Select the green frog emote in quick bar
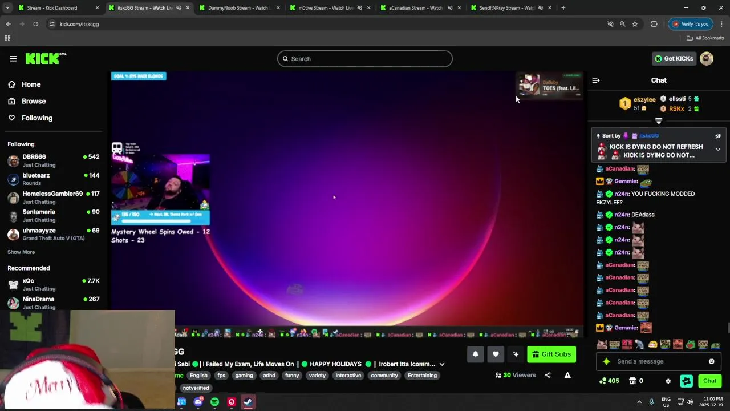Image resolution: width=730 pixels, height=411 pixels. (691, 344)
